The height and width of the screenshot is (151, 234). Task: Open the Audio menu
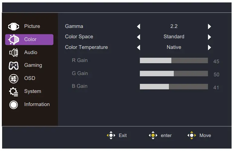pyautogui.click(x=29, y=53)
